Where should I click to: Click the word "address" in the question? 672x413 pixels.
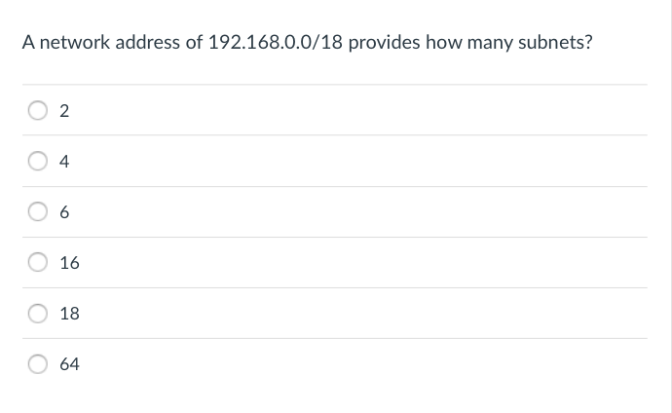pyautogui.click(x=147, y=42)
